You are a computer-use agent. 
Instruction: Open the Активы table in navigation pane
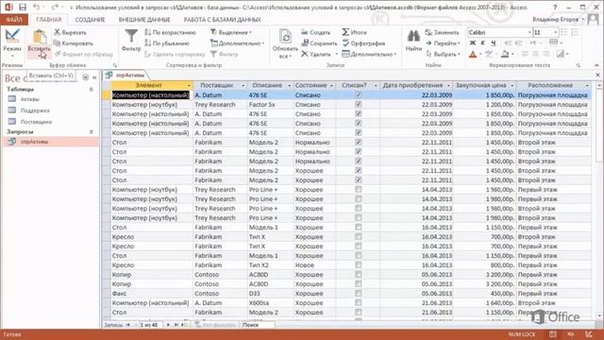coord(29,99)
